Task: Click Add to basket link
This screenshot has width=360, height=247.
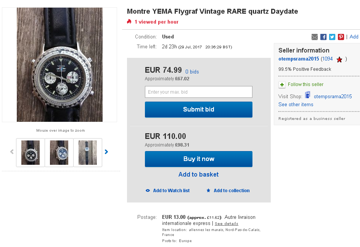Action: coord(199,174)
